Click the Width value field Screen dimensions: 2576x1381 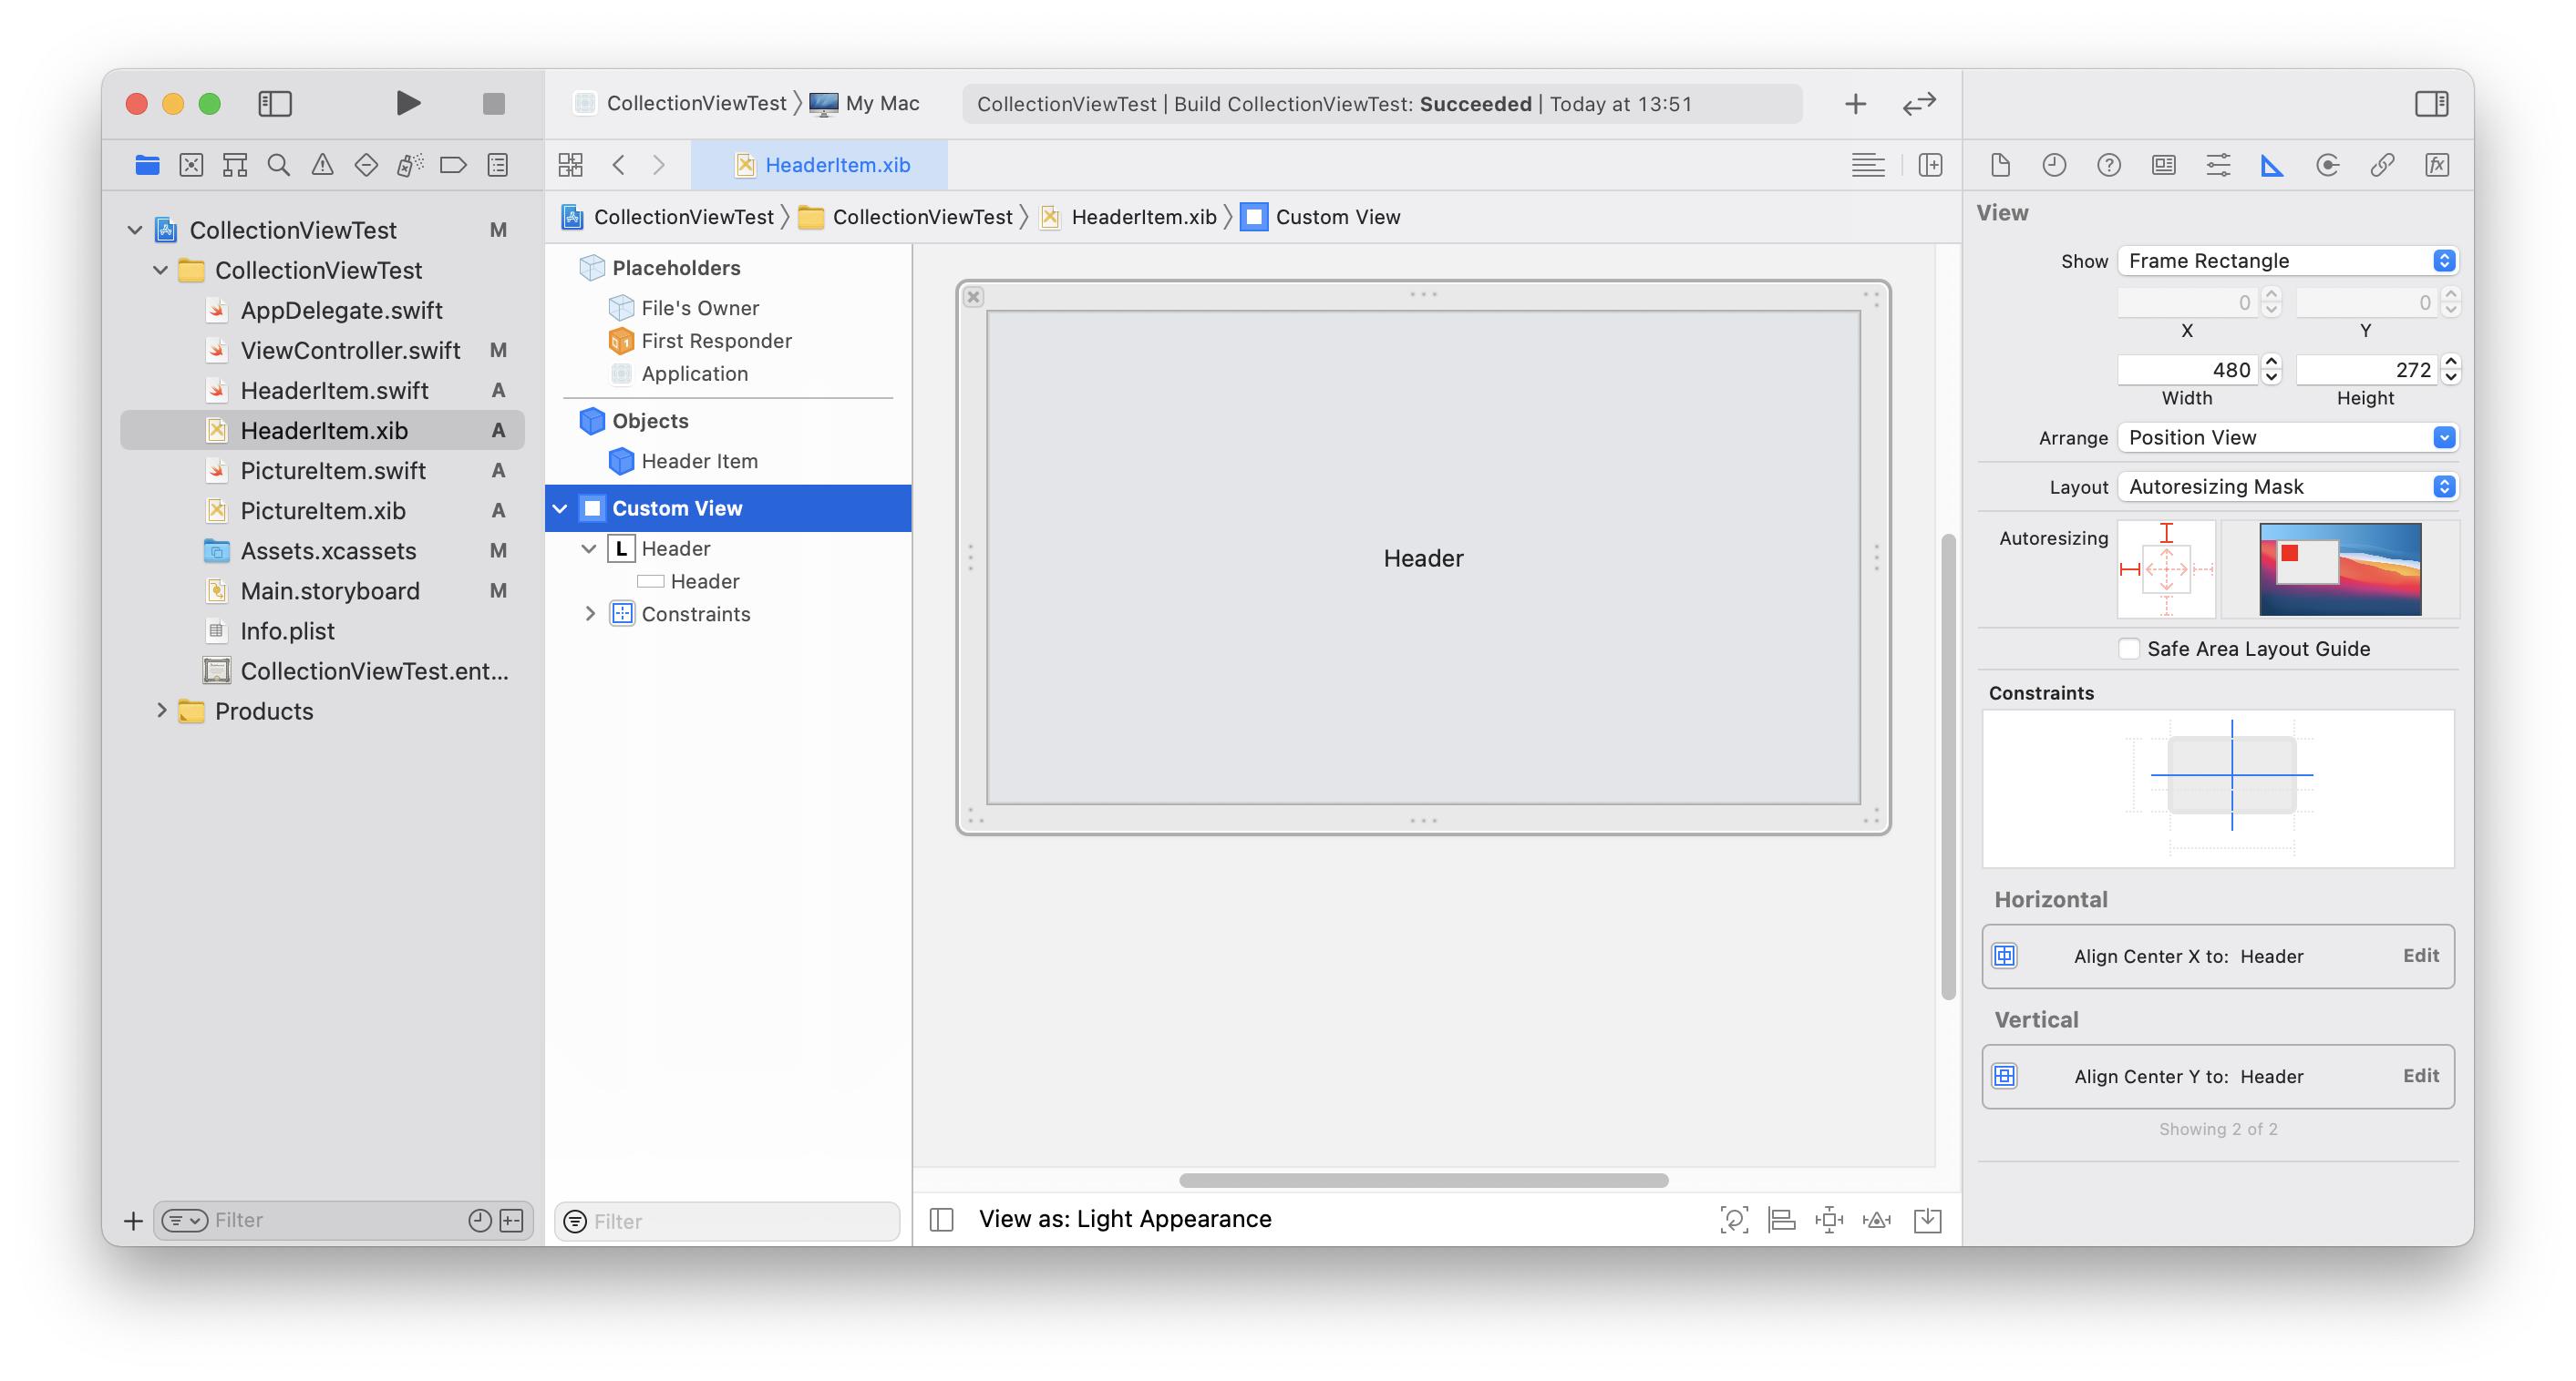pyautogui.click(x=2186, y=370)
